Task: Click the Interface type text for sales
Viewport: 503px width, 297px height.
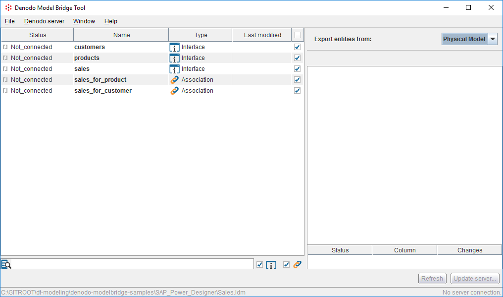Action: coord(193,69)
